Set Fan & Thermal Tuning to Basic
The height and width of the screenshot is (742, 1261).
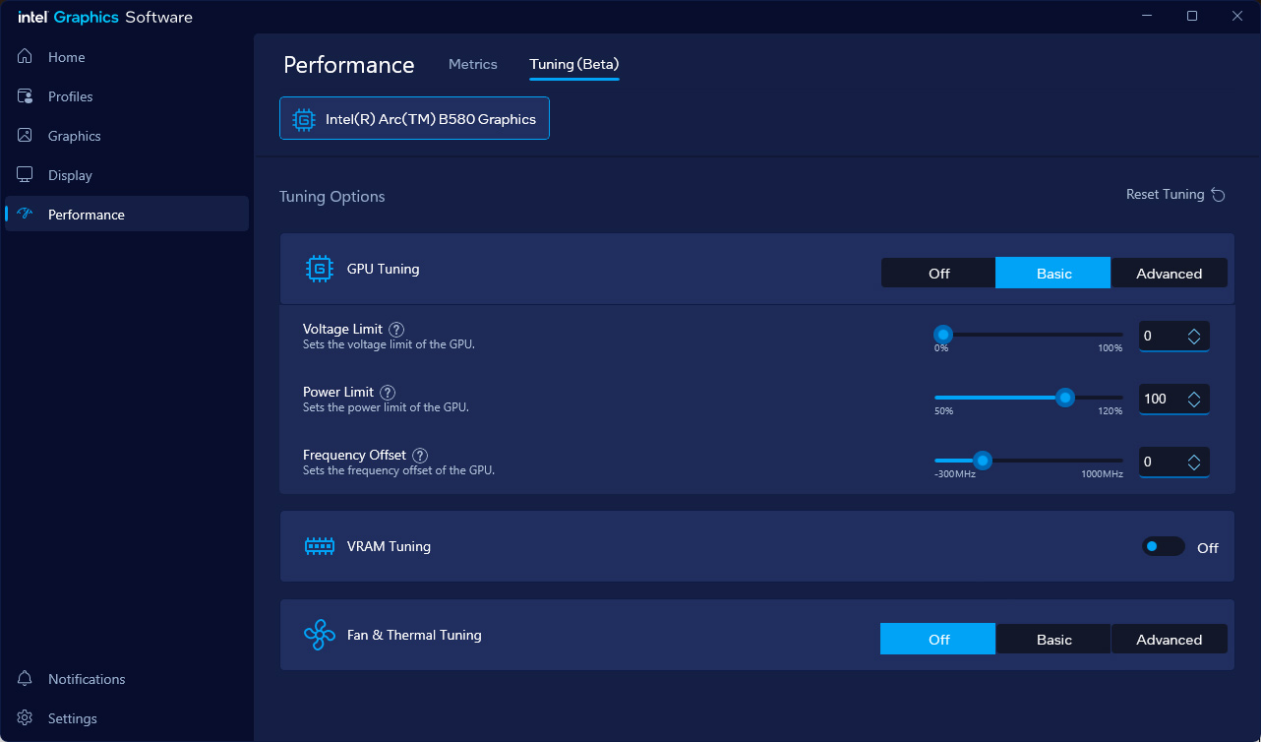[1053, 639]
